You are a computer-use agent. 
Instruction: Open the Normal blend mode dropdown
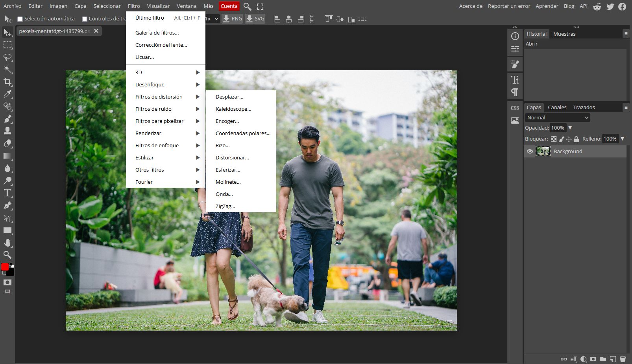point(557,117)
